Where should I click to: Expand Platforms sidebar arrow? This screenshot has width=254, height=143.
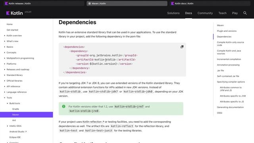coord(4,64)
